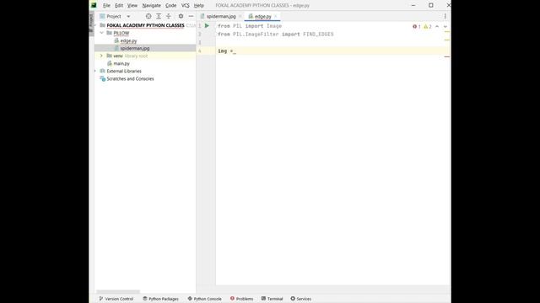Open Problems tool window
The image size is (540, 303).
[241, 299]
